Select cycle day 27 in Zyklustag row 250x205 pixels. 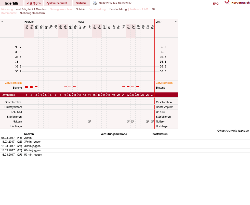point(152,95)
